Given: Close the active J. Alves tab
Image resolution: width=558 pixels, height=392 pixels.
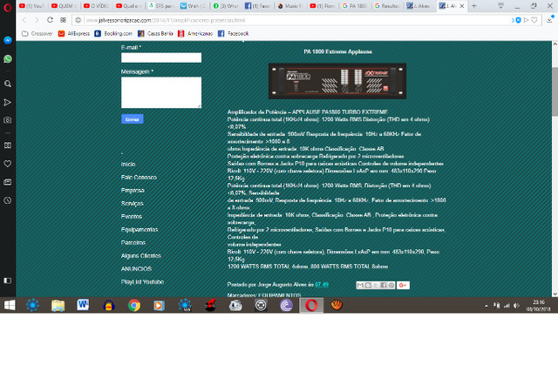Looking at the screenshot, I should [462, 6].
